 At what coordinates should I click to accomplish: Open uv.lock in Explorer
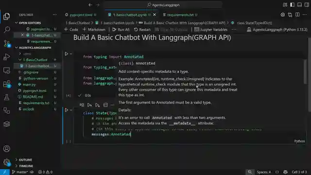click(28, 109)
